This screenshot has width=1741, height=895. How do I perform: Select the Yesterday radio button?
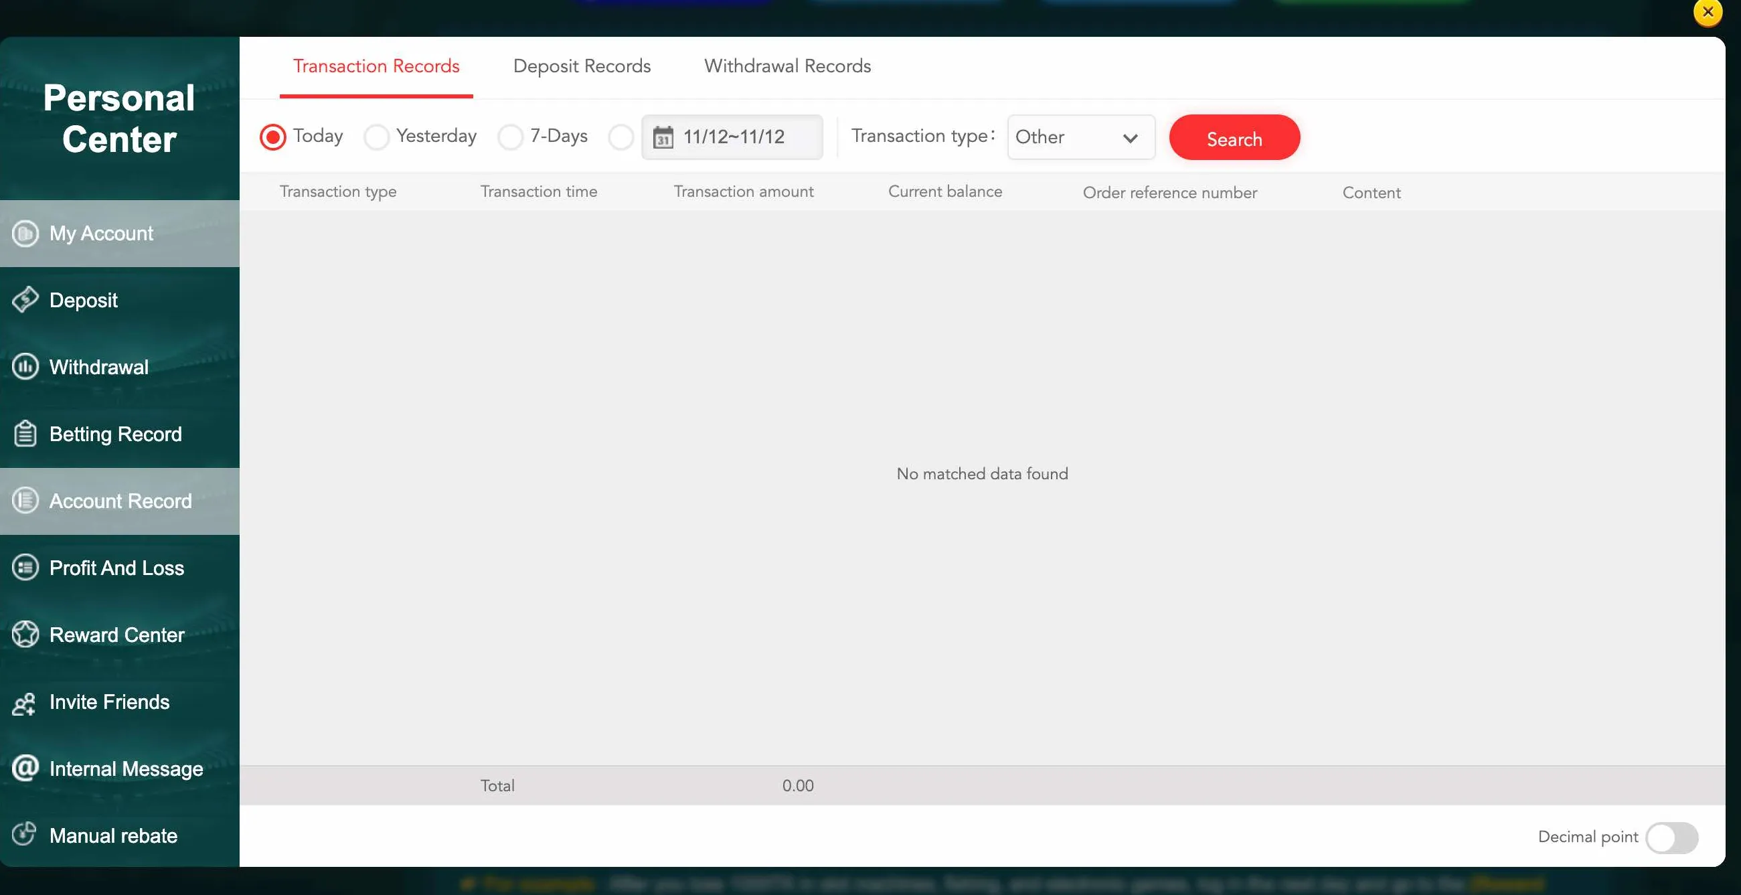[376, 137]
